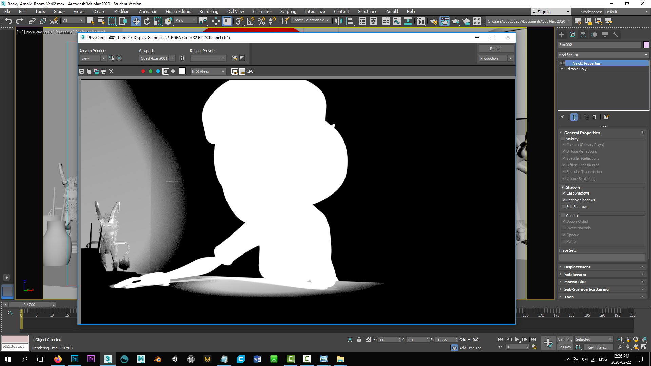
Task: Enable the Self Shadows checkbox
Action: pos(563,206)
